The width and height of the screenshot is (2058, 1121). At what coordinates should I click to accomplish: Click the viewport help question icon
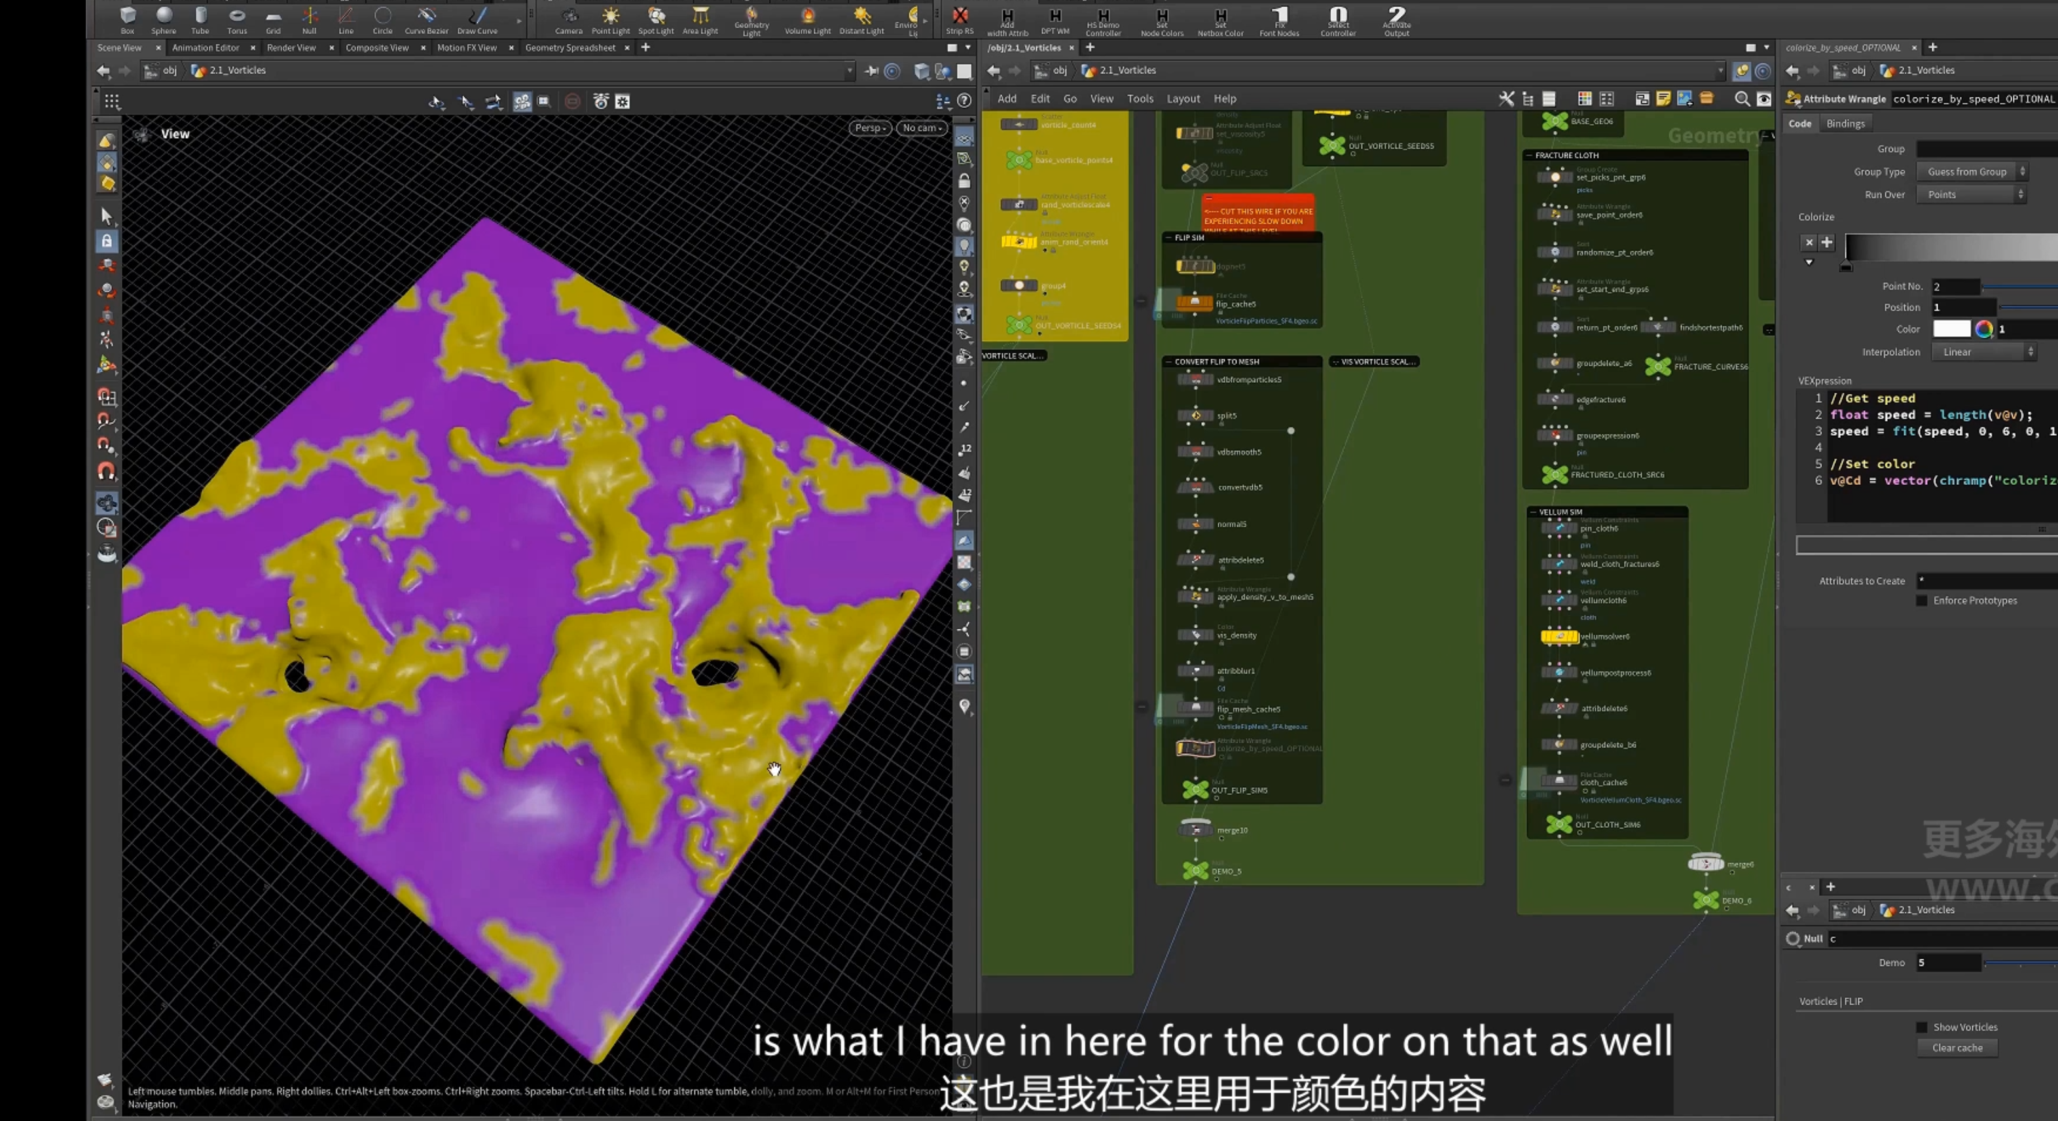point(964,101)
